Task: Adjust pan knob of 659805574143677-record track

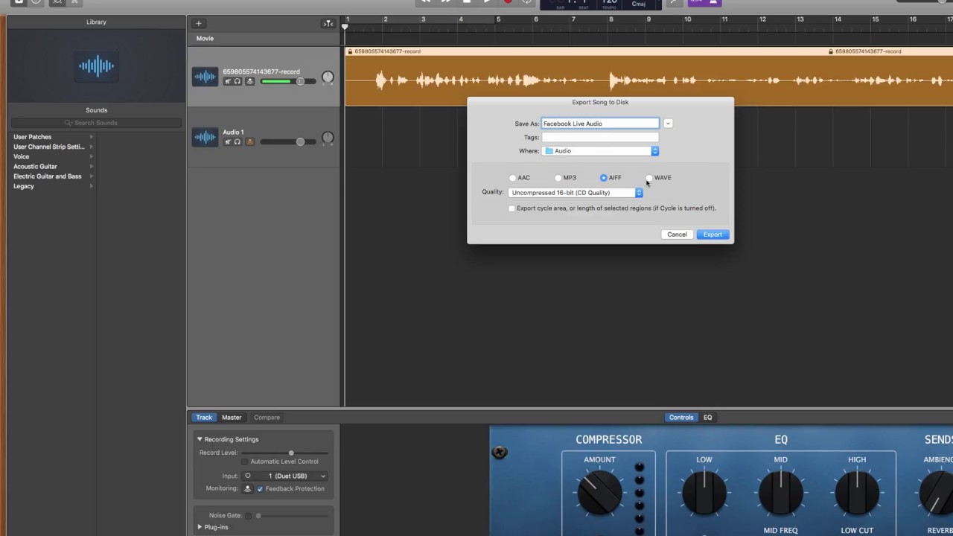Action: click(x=328, y=77)
